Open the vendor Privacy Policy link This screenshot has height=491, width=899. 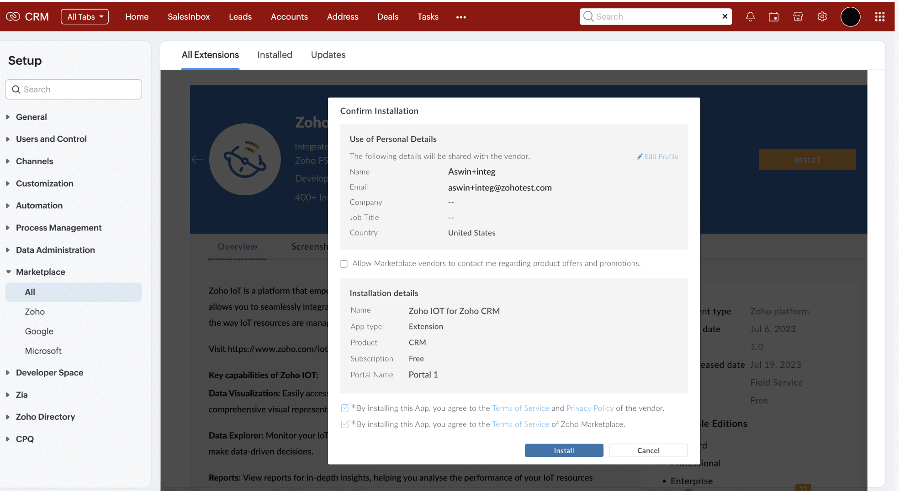point(590,408)
